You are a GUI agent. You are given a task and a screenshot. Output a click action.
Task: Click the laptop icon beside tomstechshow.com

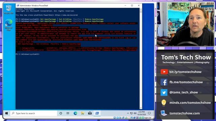click(164, 113)
